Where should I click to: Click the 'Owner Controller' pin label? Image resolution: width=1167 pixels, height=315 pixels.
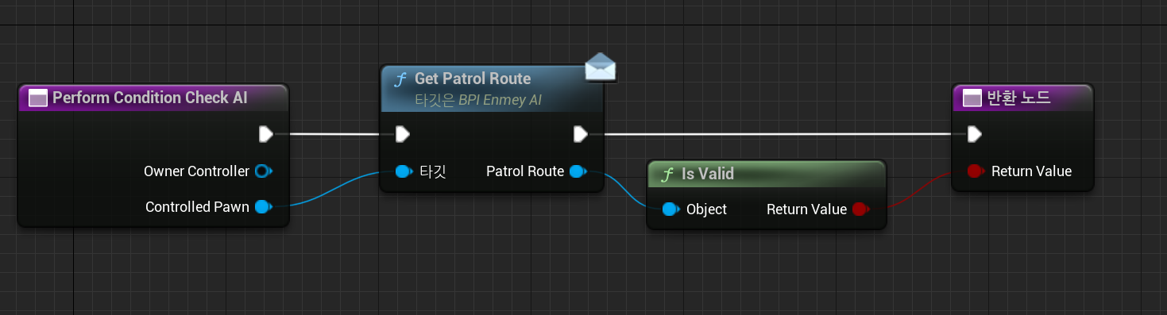tap(196, 171)
